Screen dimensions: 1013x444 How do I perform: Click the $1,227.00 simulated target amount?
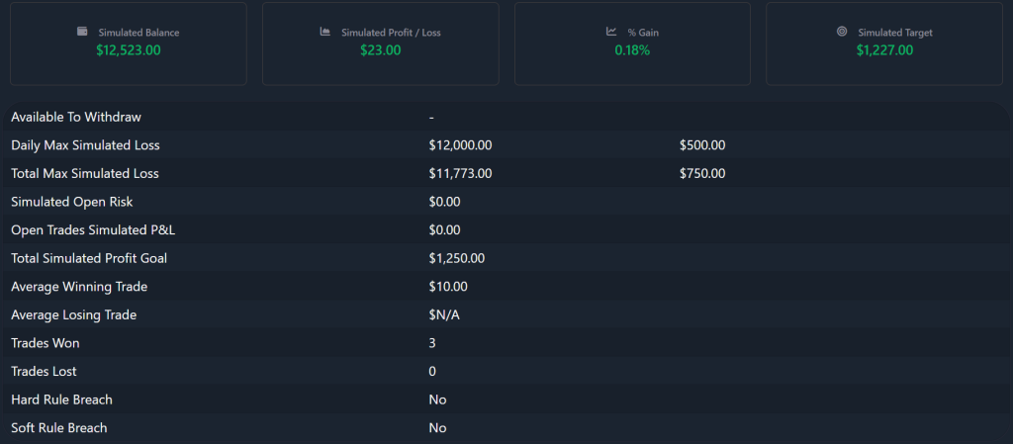click(884, 50)
